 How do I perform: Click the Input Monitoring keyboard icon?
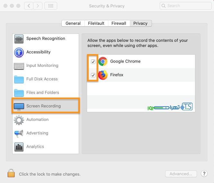[19, 66]
